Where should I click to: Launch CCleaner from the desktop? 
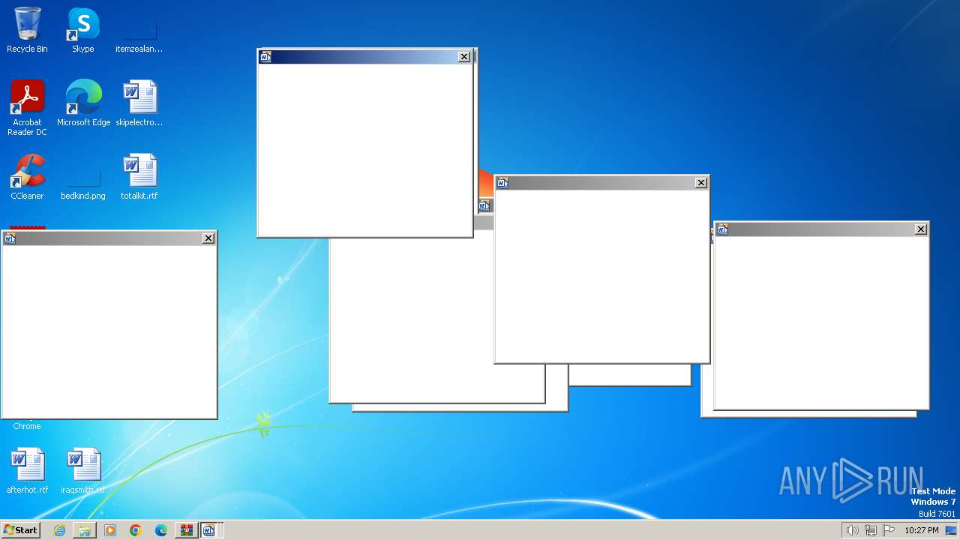click(27, 177)
